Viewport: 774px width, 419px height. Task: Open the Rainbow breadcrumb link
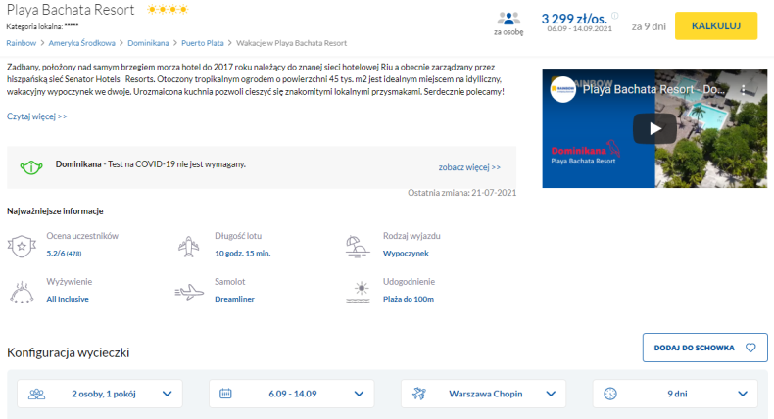(22, 43)
